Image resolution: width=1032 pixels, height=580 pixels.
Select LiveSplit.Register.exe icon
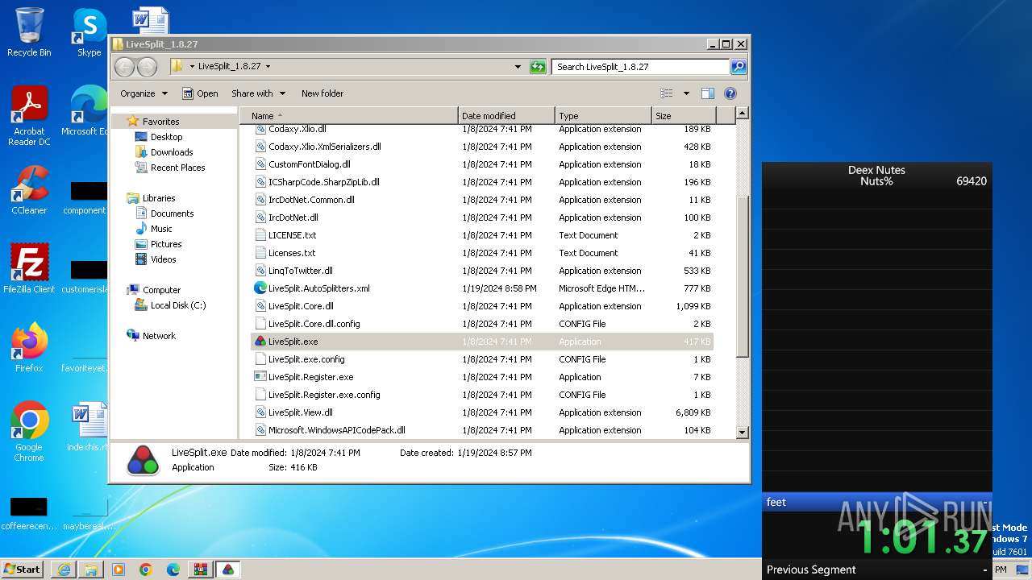tap(260, 377)
